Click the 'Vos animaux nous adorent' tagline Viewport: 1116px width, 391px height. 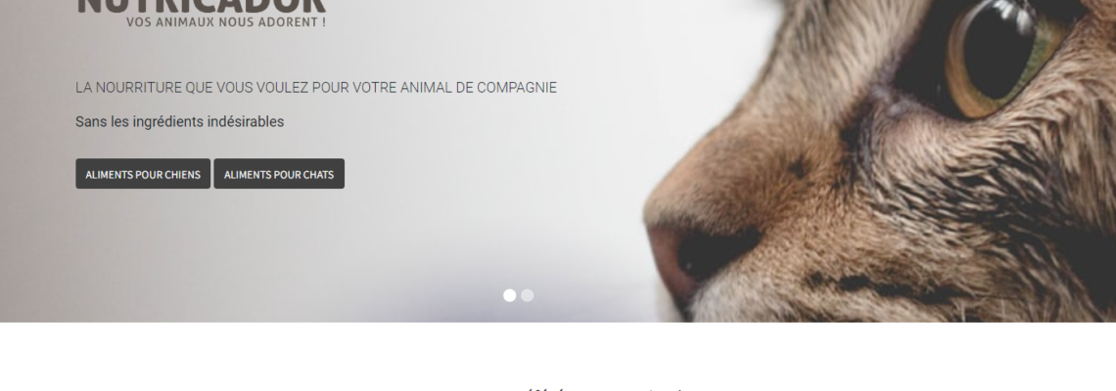click(x=226, y=22)
